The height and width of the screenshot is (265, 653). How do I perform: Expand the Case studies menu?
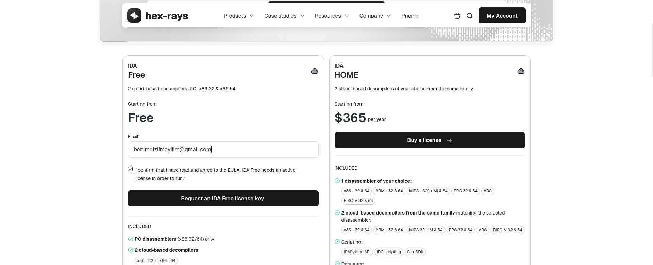[x=284, y=16]
